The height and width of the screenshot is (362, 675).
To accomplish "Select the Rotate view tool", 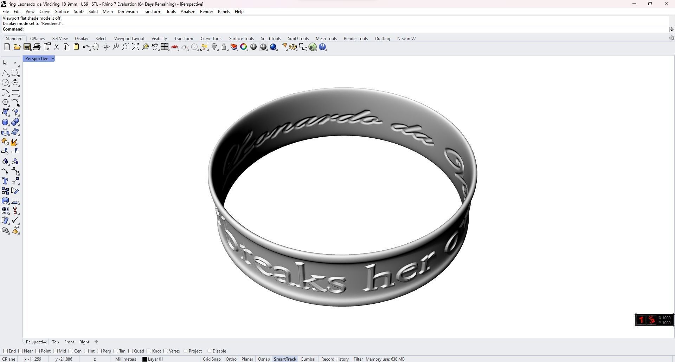I will pos(106,47).
